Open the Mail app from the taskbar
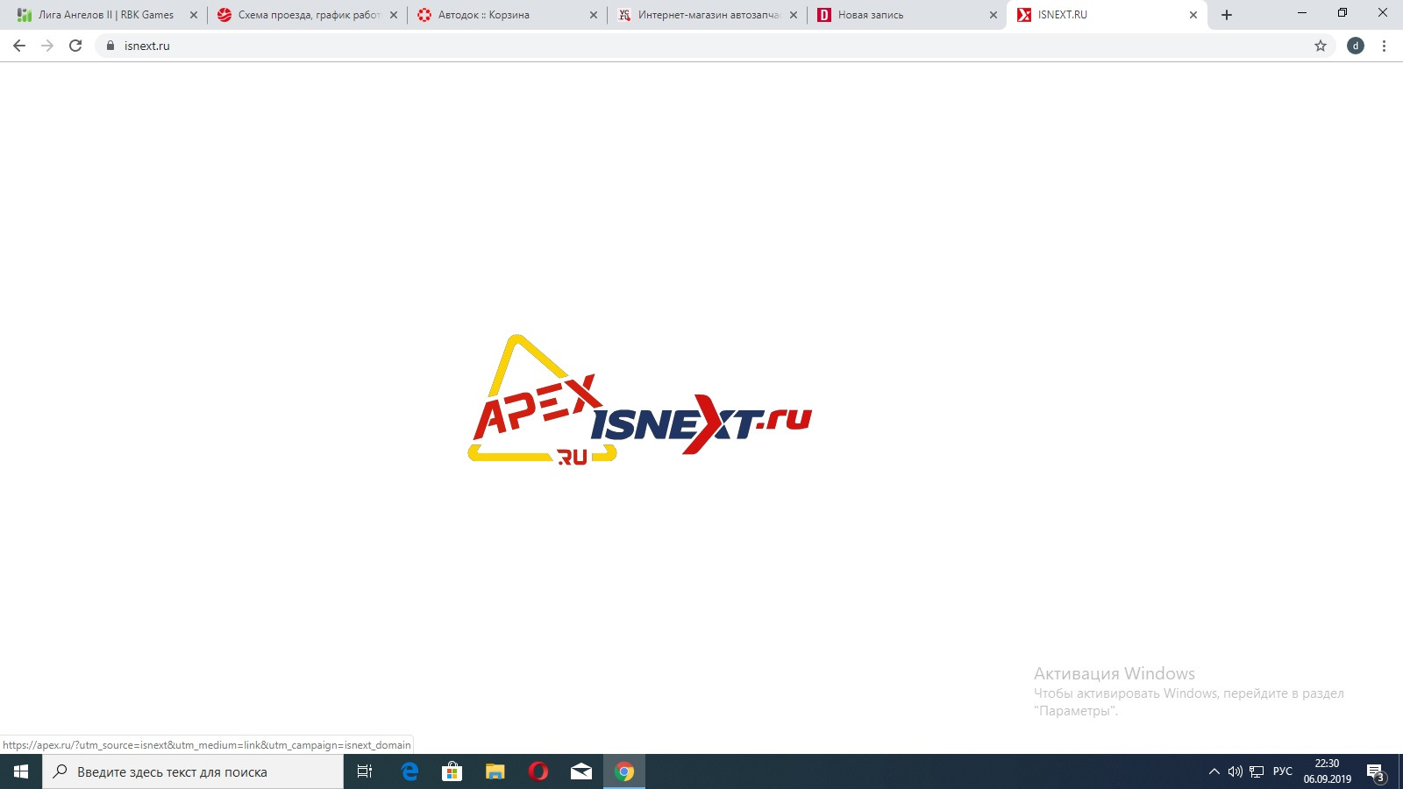The height and width of the screenshot is (789, 1403). (x=581, y=771)
